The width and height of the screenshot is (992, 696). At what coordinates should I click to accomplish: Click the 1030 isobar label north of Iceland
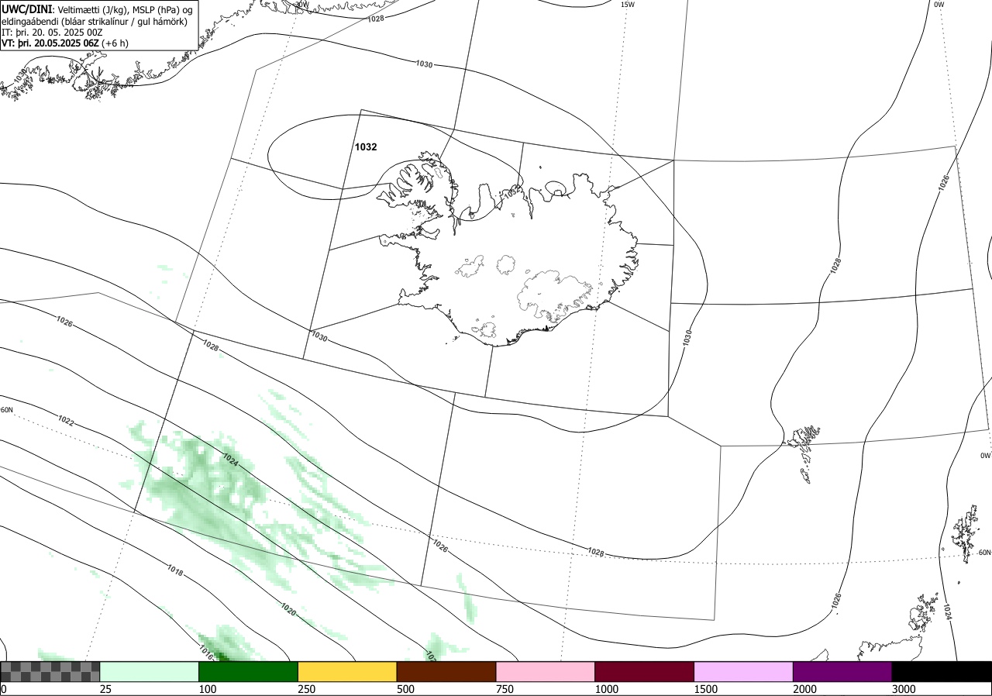424,64
